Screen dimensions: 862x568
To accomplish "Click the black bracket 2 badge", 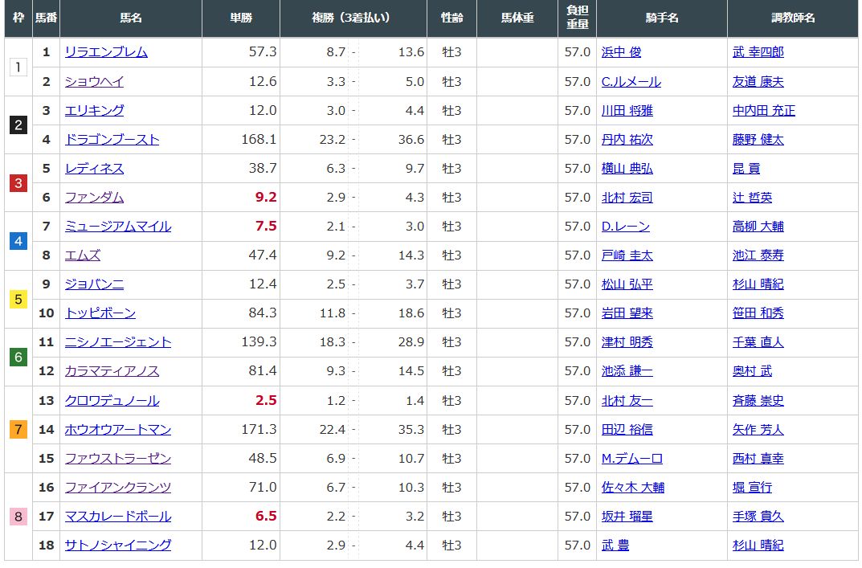I will pos(18,125).
